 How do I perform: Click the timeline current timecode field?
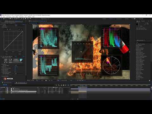(5, 85)
